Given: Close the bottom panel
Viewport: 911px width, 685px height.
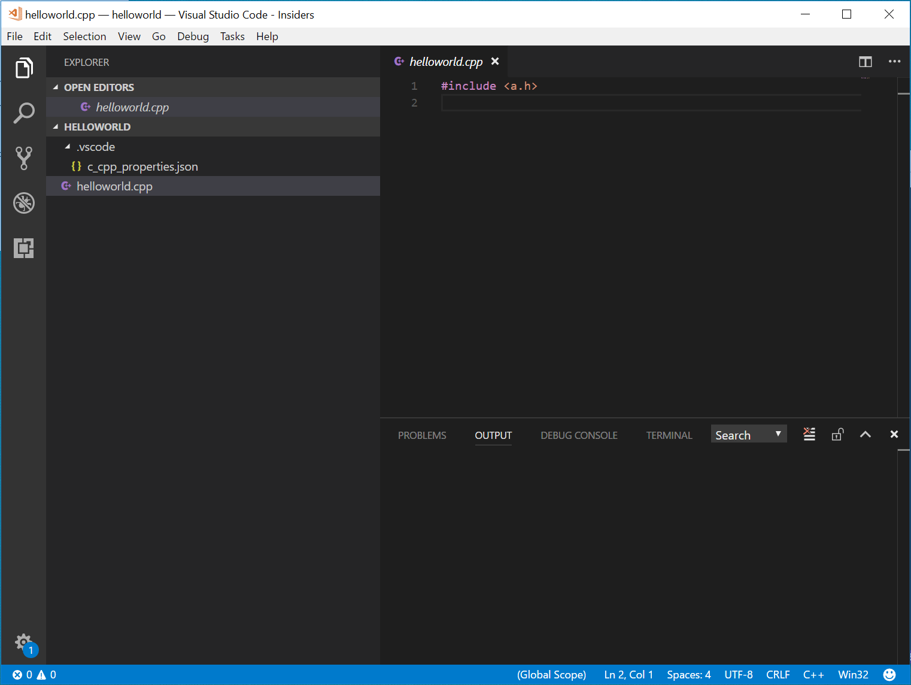Looking at the screenshot, I should click(894, 435).
